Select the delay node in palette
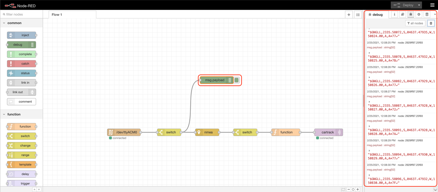 point(21,174)
